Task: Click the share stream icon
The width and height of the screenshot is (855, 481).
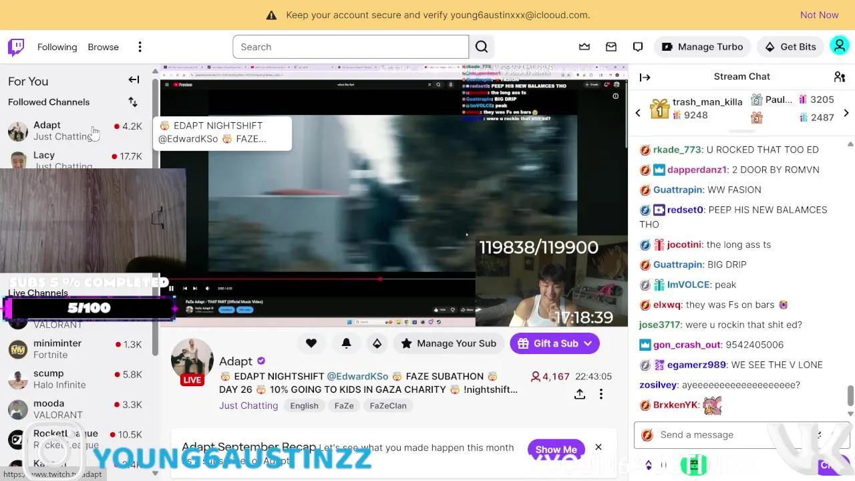Action: pyautogui.click(x=580, y=394)
